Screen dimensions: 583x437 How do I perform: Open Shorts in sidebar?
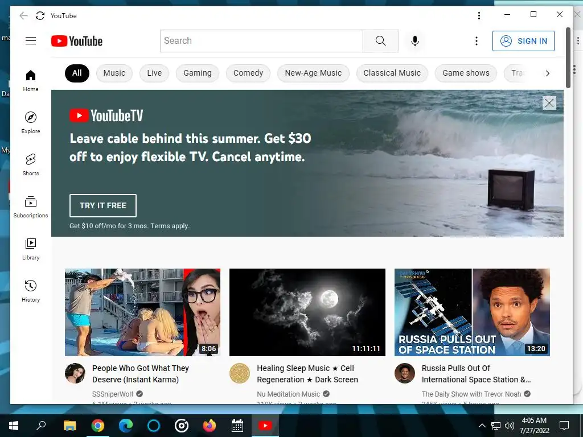[x=31, y=164]
